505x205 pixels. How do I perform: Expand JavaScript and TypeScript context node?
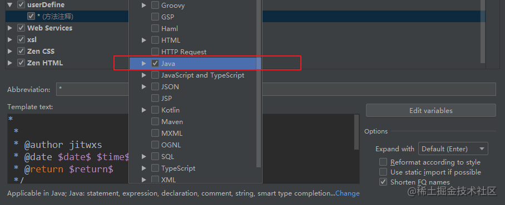[144, 75]
